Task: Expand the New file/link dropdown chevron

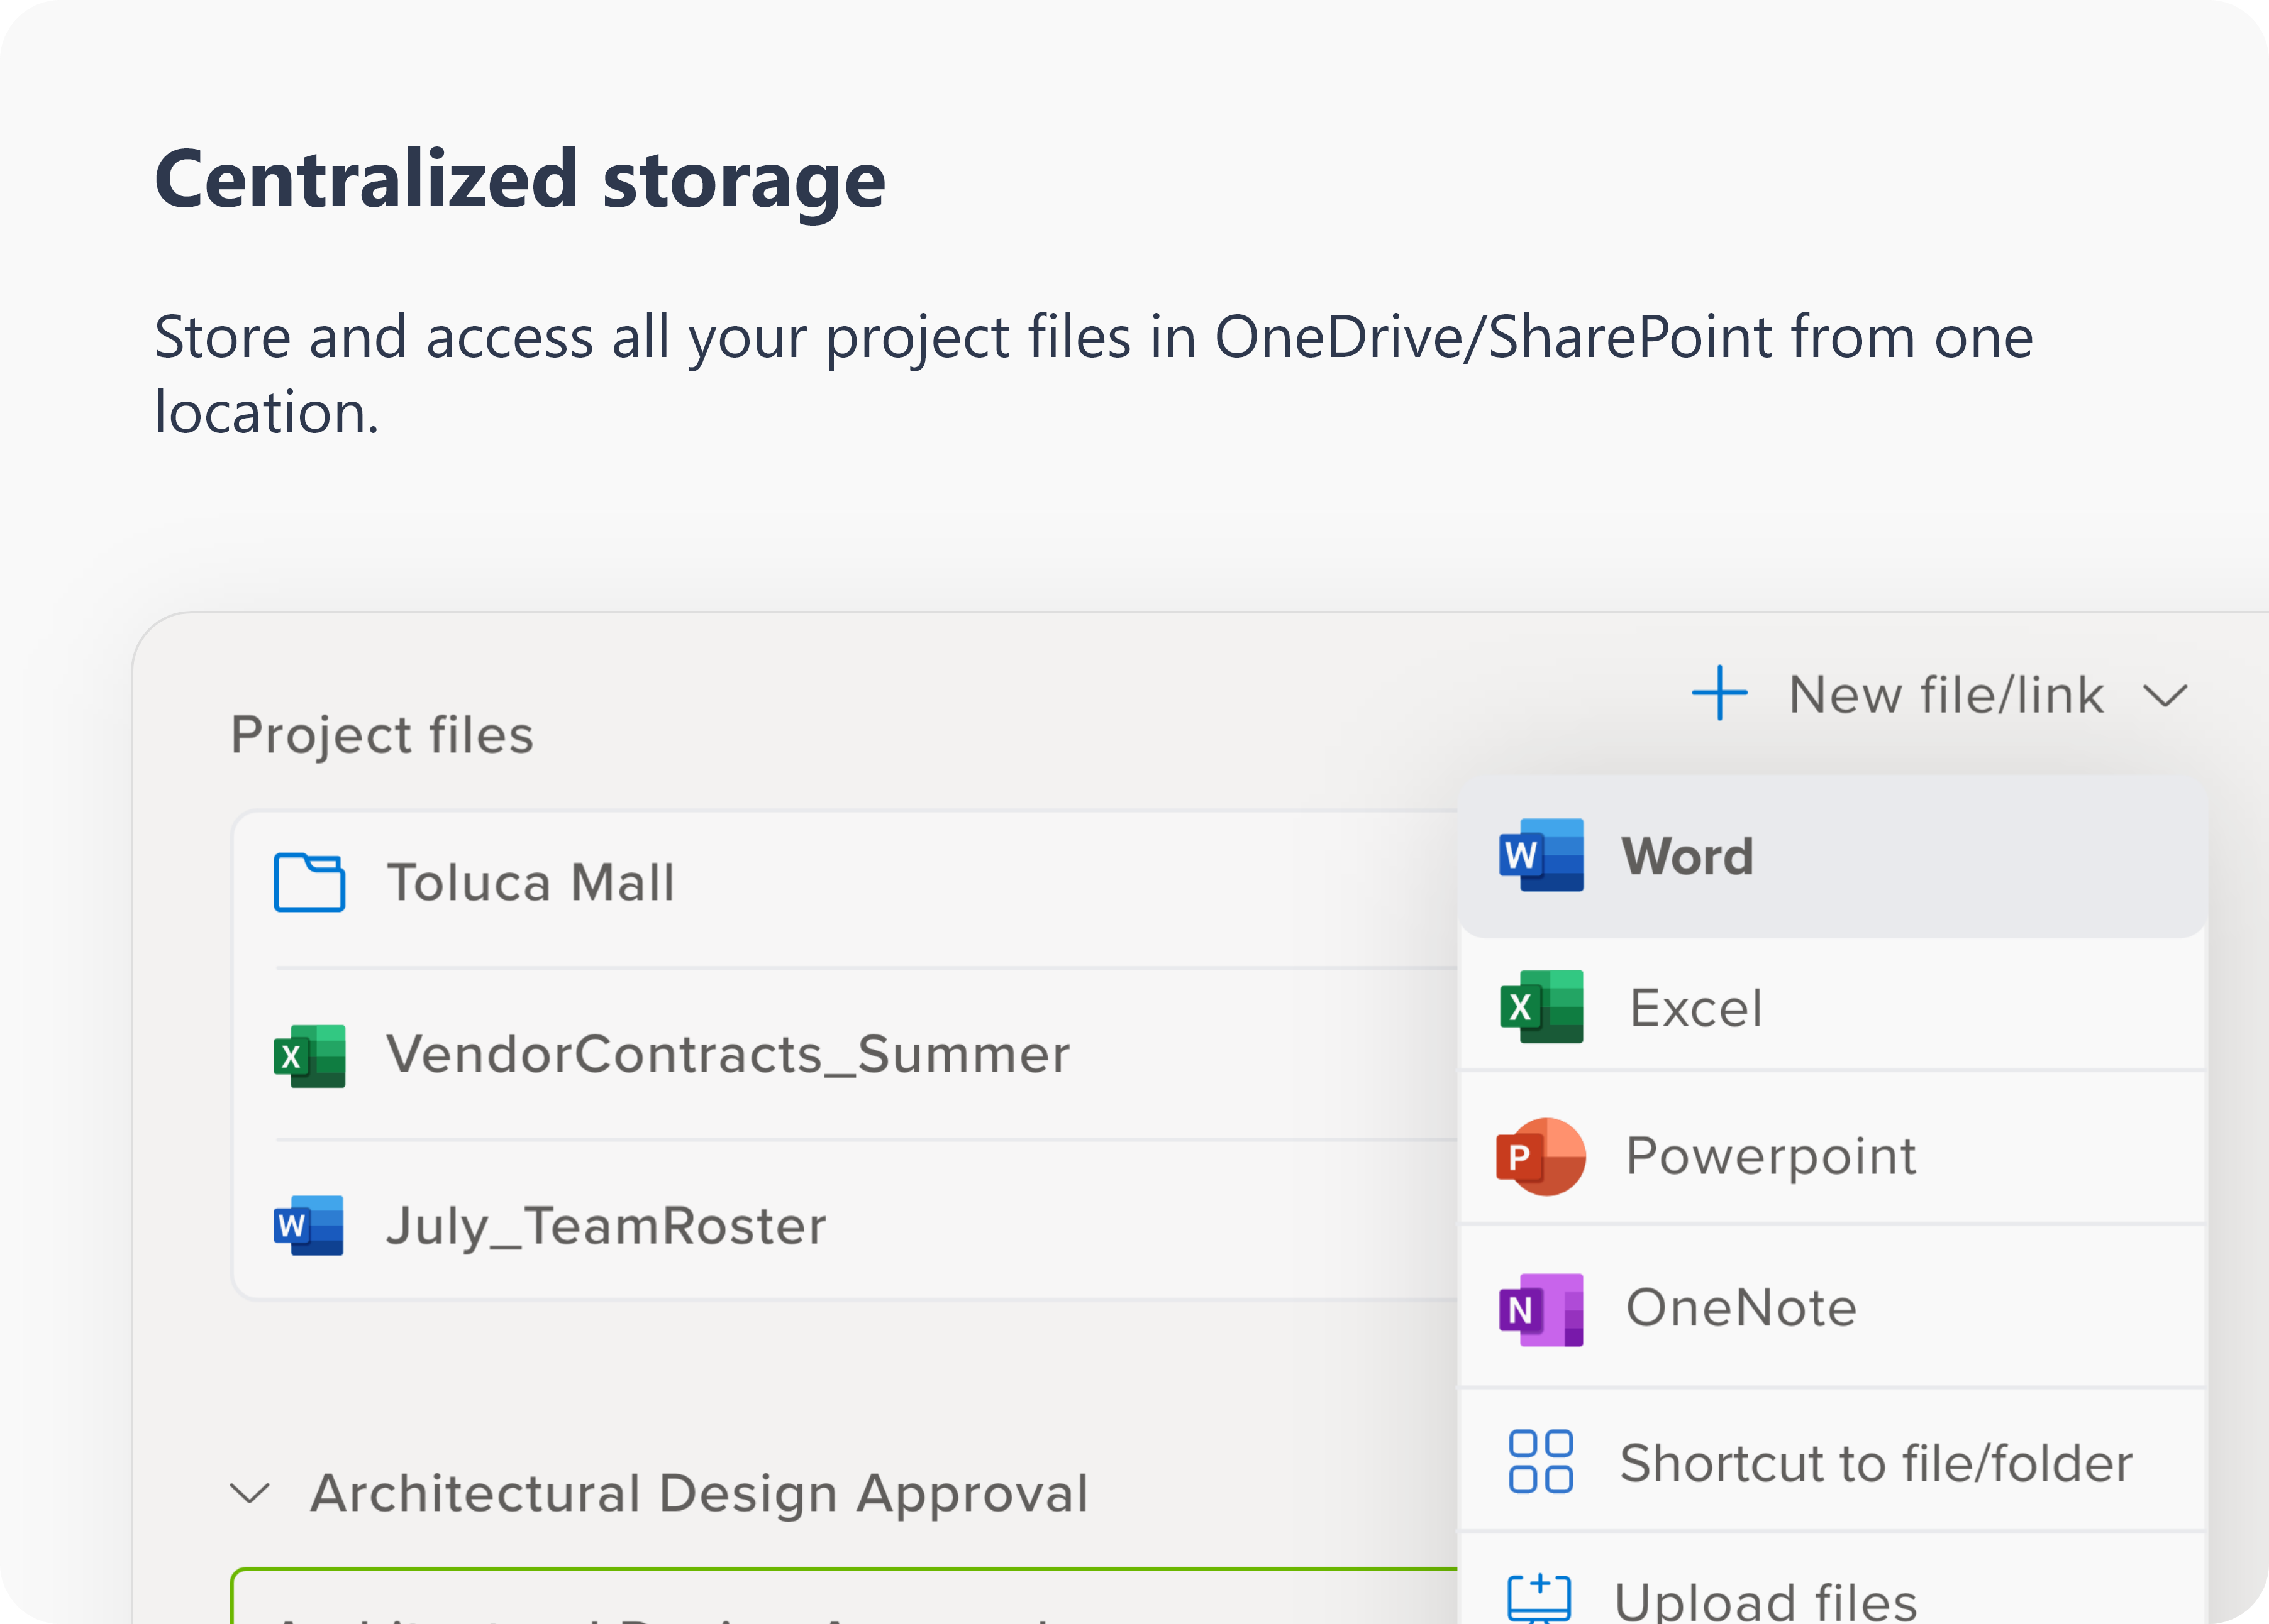Action: click(2166, 696)
